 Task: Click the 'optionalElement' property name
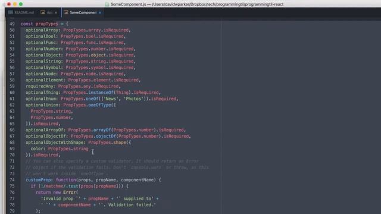point(45,80)
